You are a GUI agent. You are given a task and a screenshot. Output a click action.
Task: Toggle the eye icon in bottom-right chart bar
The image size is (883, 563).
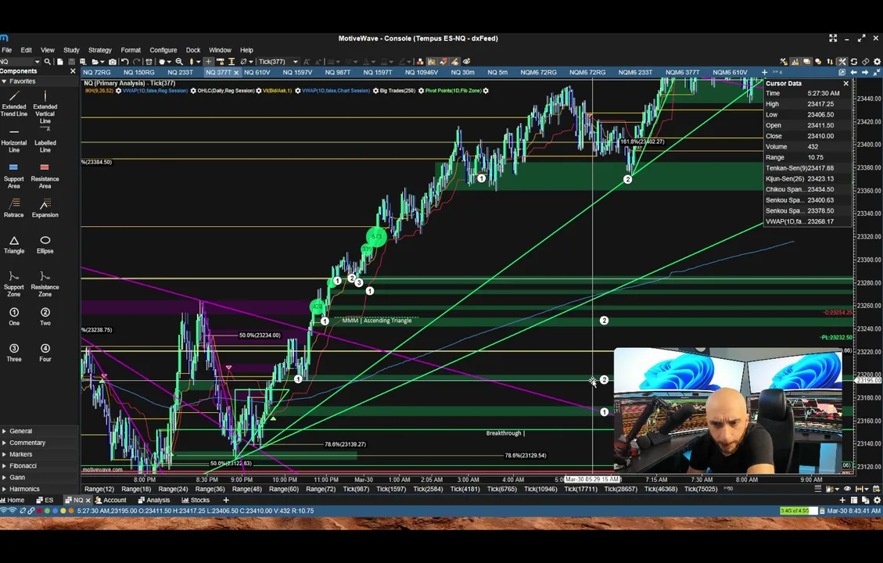847,489
